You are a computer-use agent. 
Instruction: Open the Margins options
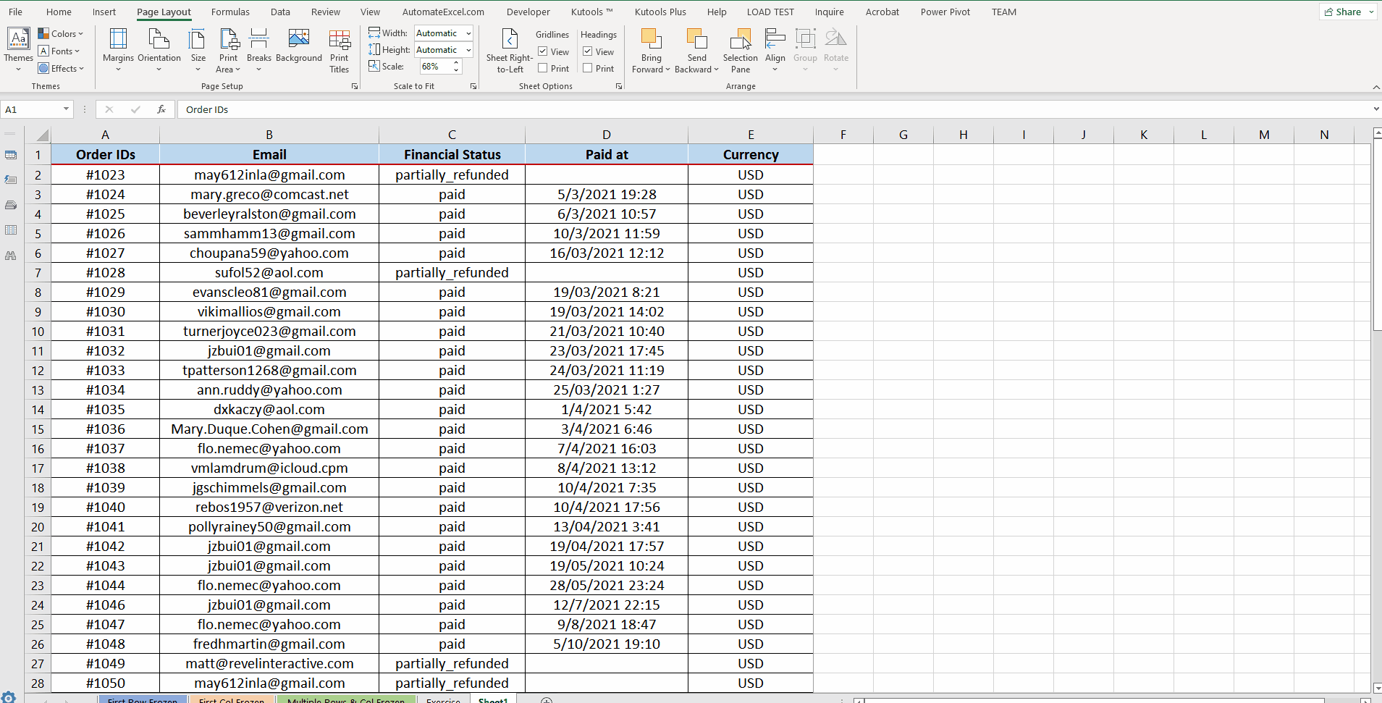(118, 48)
